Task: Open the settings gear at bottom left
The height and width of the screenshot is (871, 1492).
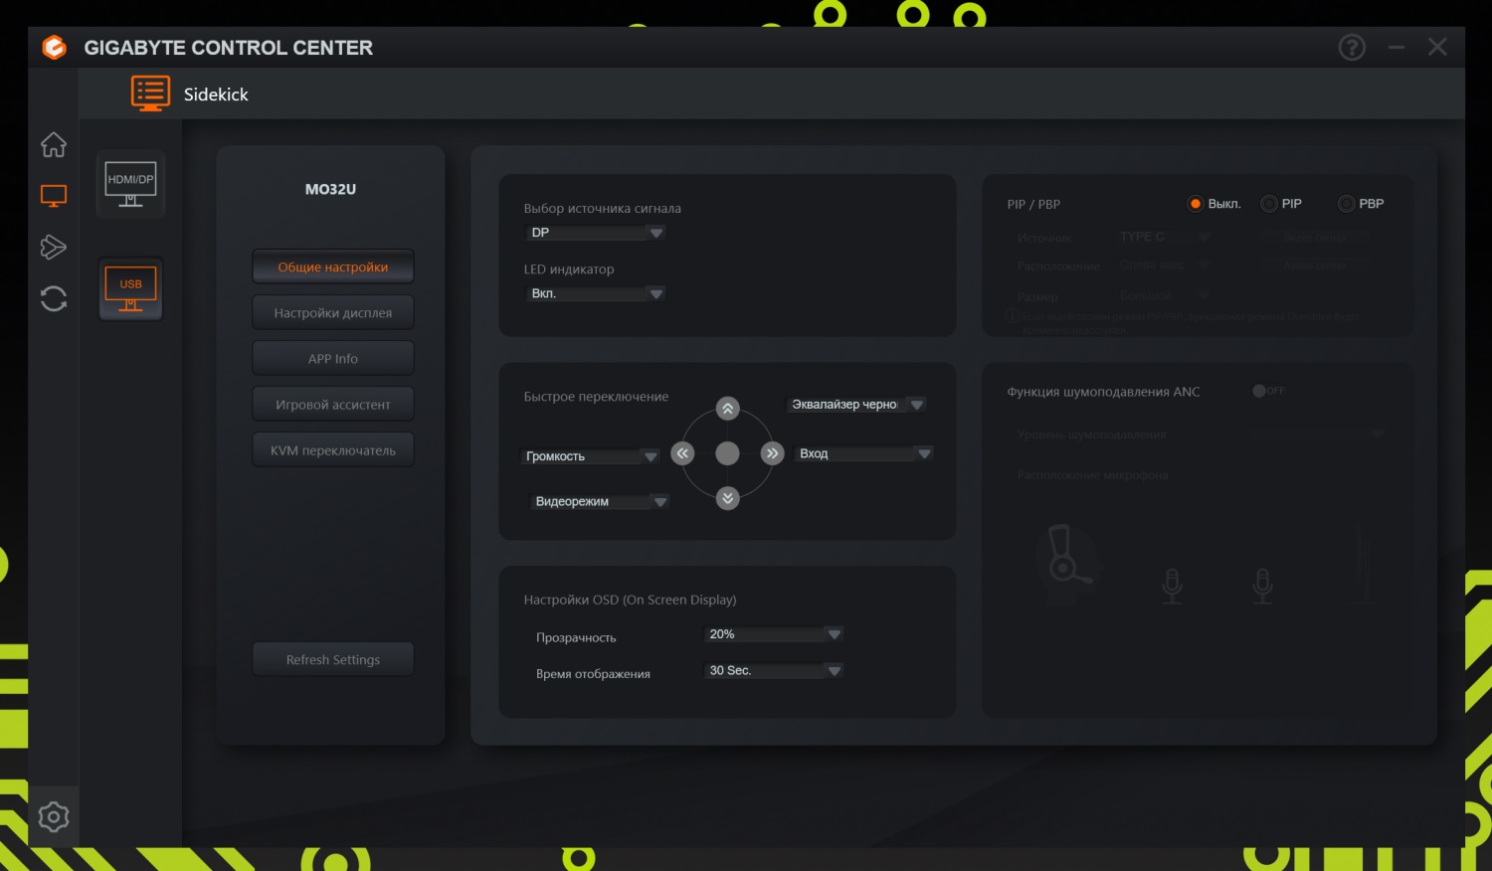Action: [x=54, y=817]
